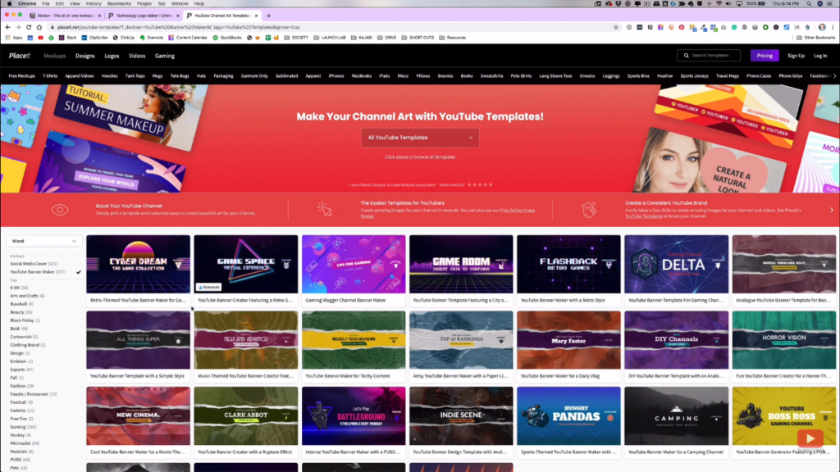Select the Social Media Cover filter
The image size is (840, 472).
34,264
